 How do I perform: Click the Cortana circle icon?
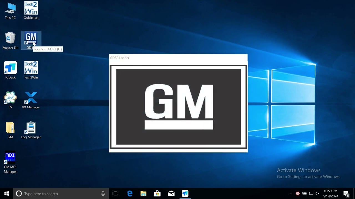(19, 193)
